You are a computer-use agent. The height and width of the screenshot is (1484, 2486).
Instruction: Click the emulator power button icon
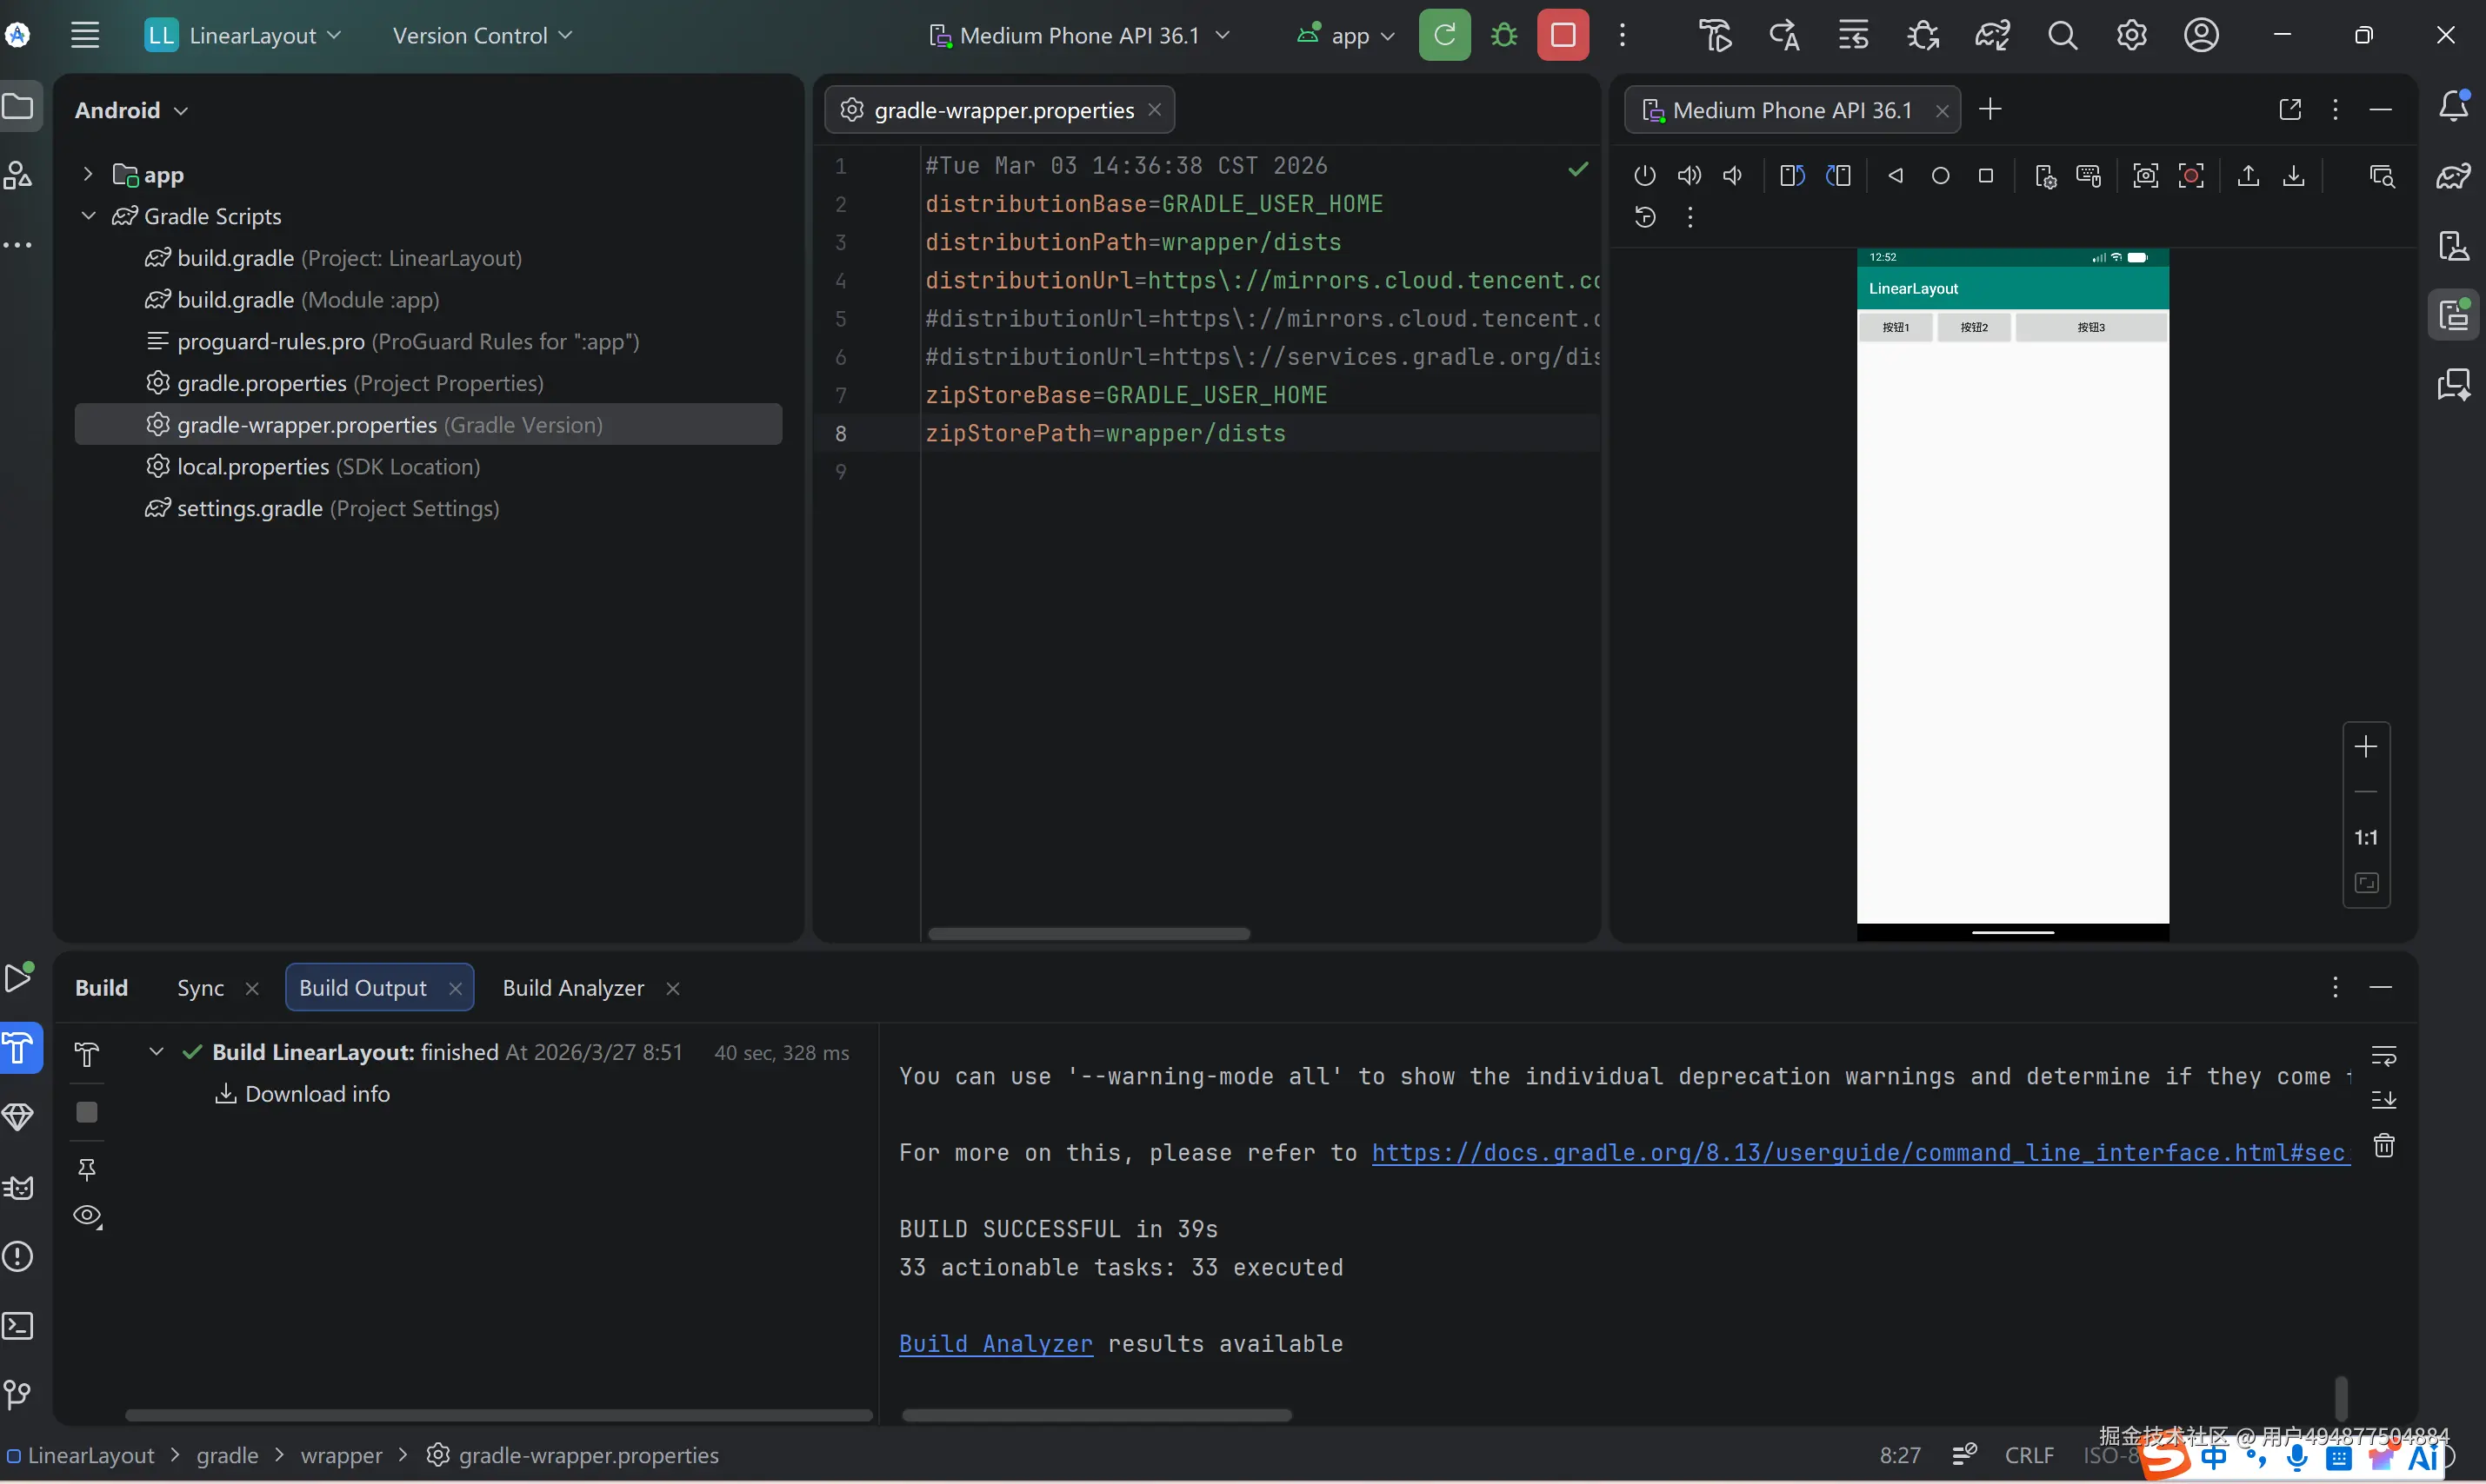click(x=1644, y=176)
